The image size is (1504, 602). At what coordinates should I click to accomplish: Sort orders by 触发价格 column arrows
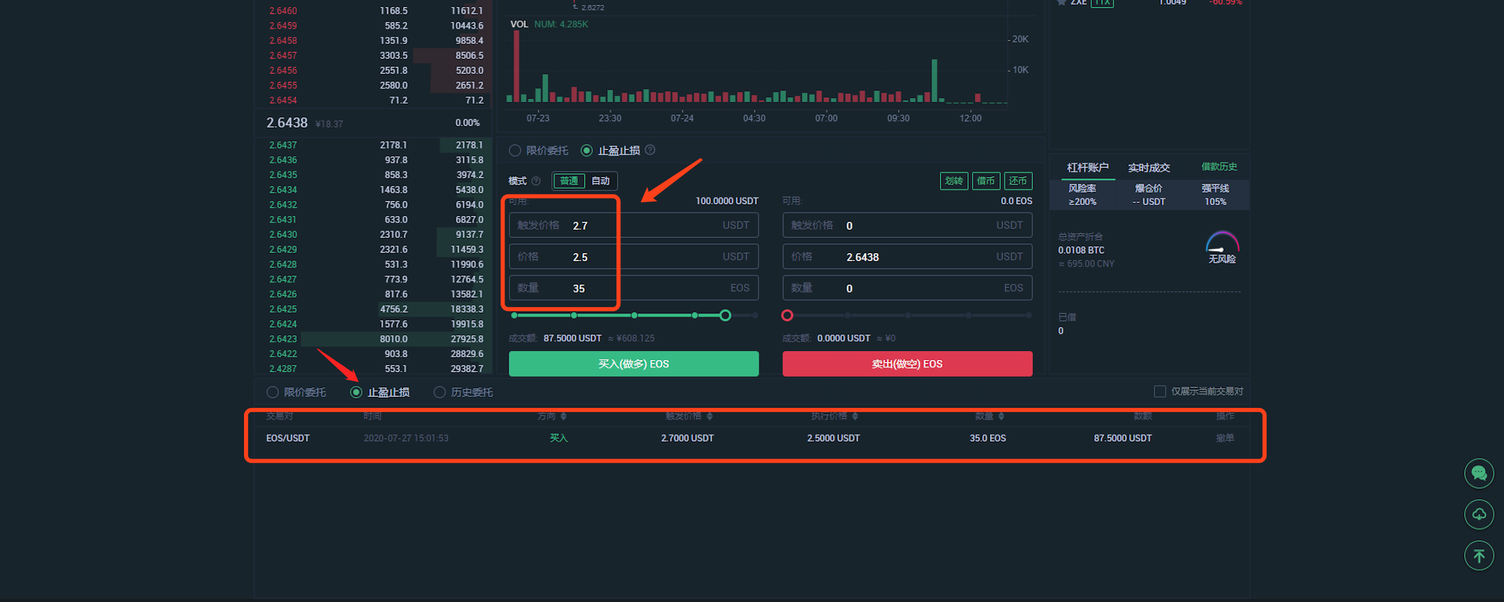[x=709, y=416]
